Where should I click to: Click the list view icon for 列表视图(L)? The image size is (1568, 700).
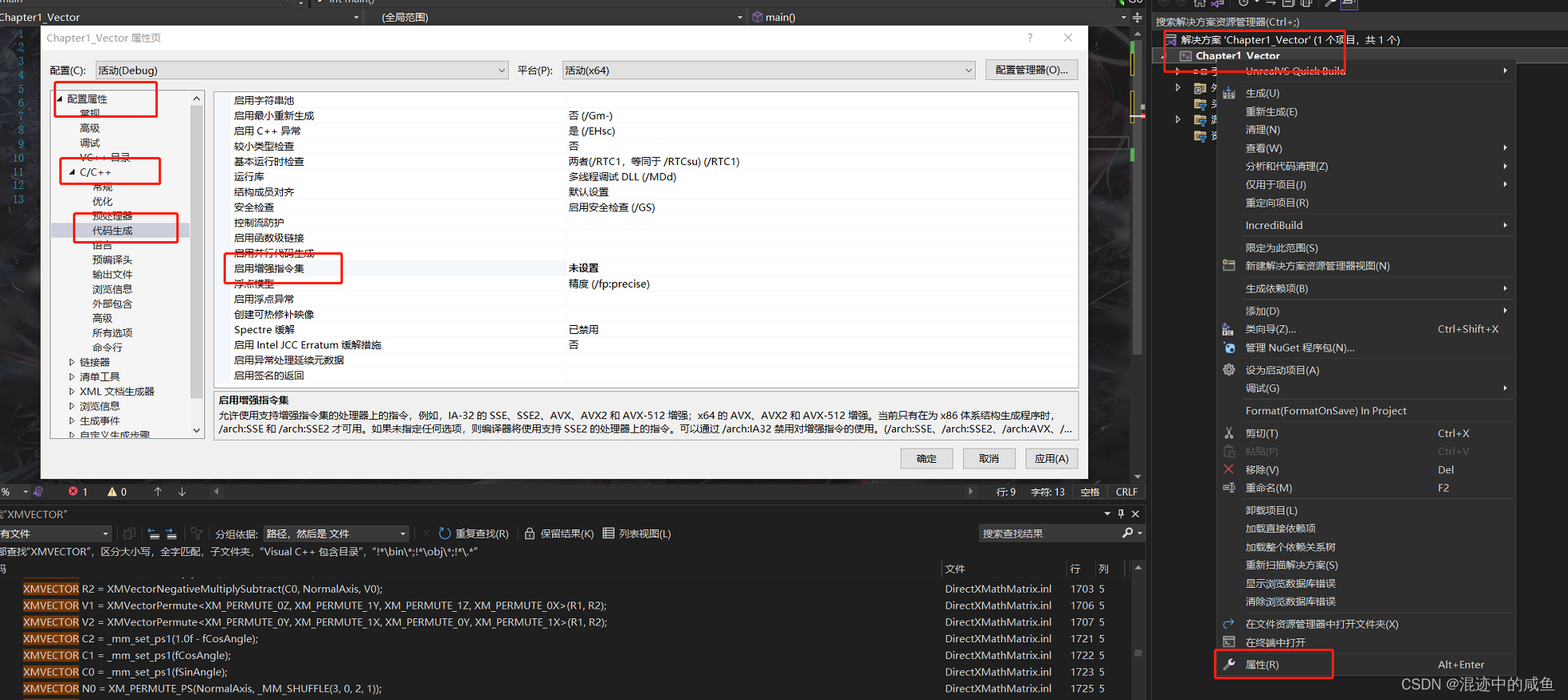(608, 533)
